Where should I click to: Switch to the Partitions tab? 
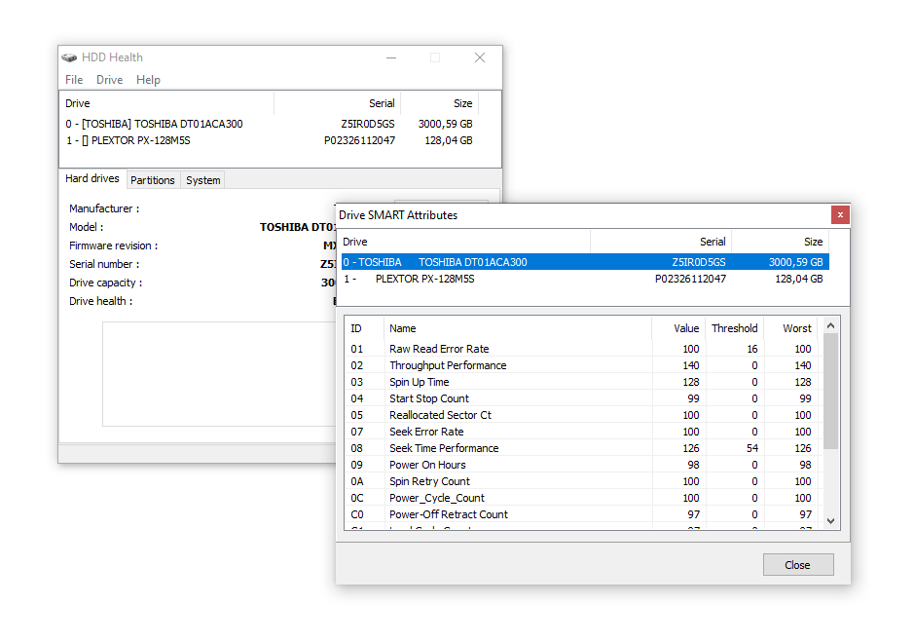pyautogui.click(x=153, y=180)
